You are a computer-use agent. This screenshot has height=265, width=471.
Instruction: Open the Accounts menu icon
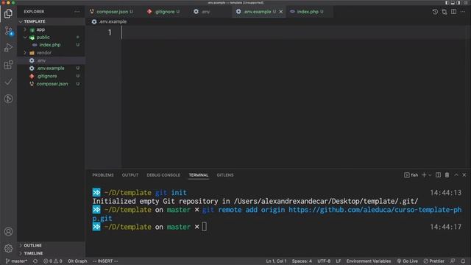(8, 232)
